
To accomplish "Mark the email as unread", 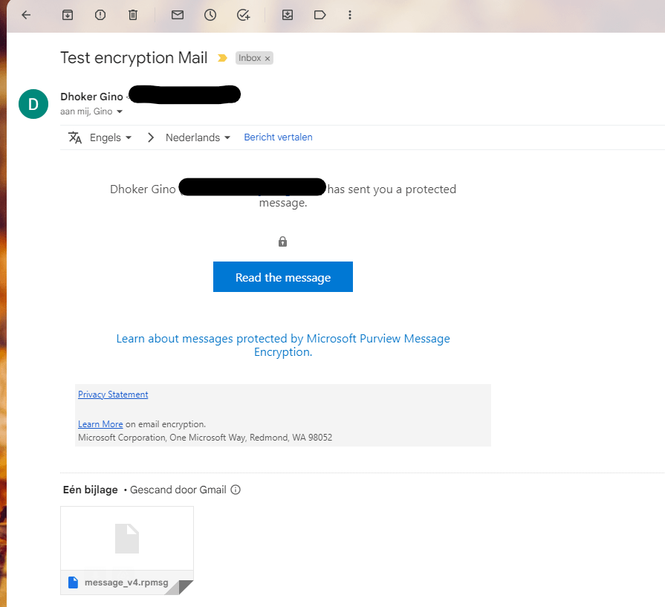I will point(178,15).
